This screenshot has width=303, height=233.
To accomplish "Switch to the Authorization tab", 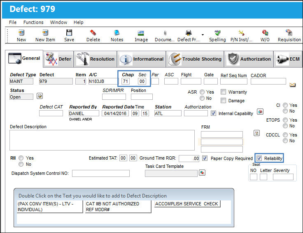I will click(x=249, y=59).
